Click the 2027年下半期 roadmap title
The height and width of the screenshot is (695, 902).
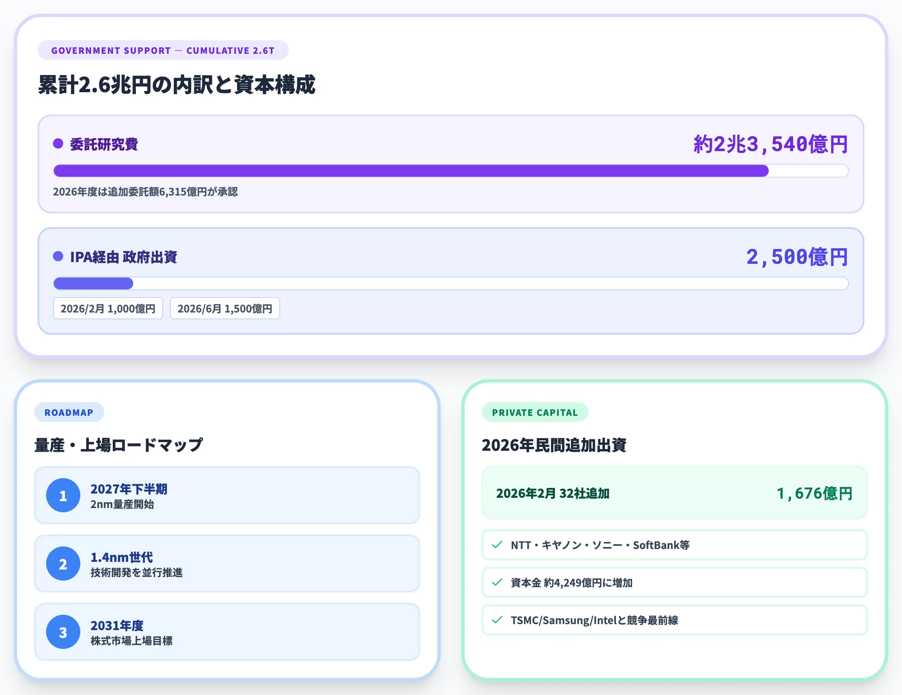click(129, 489)
